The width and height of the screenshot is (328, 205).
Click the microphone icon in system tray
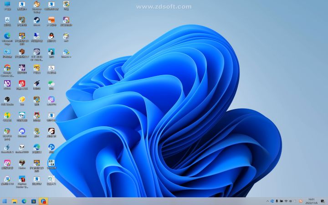[x=277, y=201]
